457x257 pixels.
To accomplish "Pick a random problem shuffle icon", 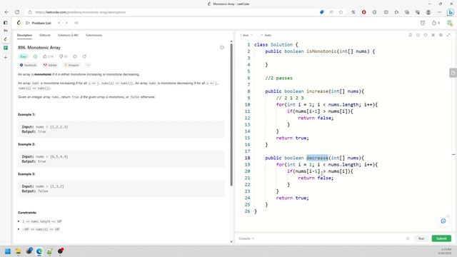I will [x=76, y=23].
